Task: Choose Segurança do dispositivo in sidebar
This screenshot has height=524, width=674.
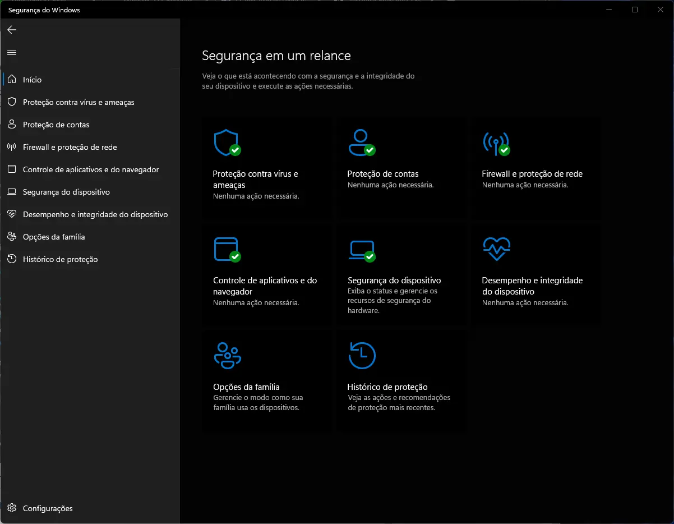Action: point(66,192)
